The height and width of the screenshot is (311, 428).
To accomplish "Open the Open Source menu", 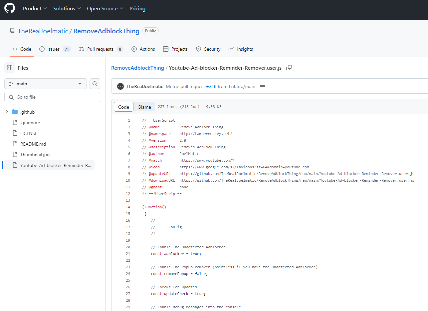I will [x=105, y=9].
